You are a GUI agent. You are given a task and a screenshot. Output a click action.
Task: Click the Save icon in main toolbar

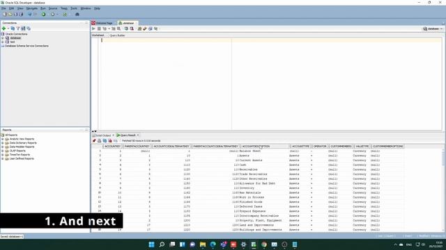tap(15, 14)
